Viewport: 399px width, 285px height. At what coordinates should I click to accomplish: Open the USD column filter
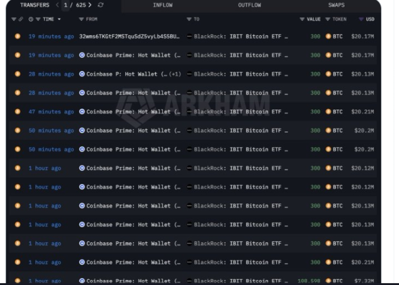tap(361, 19)
